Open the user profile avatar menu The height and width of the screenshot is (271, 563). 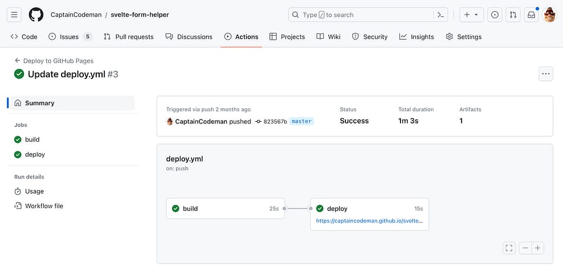pyautogui.click(x=550, y=15)
